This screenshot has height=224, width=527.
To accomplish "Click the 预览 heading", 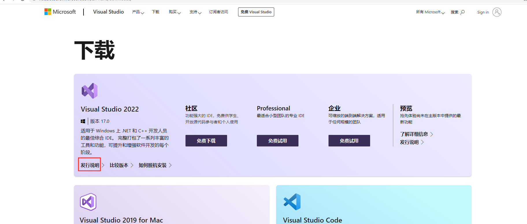I will tap(406, 108).
